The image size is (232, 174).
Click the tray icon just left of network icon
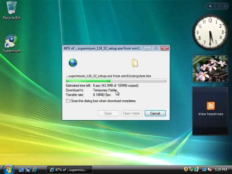point(196,169)
